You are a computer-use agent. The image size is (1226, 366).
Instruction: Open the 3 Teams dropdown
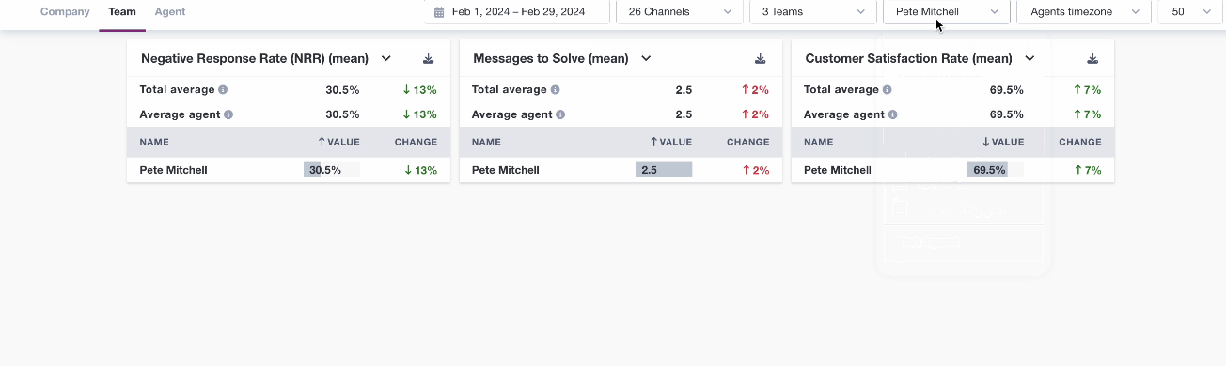(x=813, y=12)
